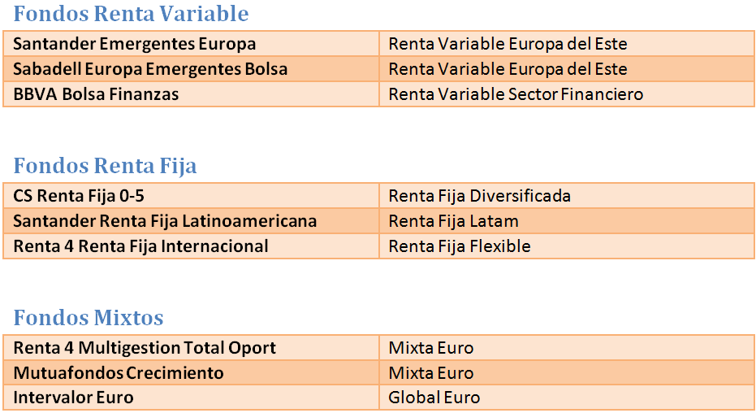This screenshot has width=756, height=413.
Task: Click the Fondos Renta Variable heading
Action: [x=131, y=14]
